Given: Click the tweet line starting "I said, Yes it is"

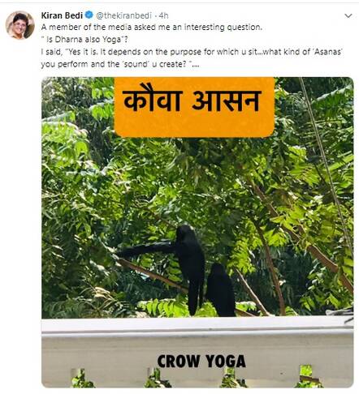Looking at the screenshot, I should click(192, 52).
